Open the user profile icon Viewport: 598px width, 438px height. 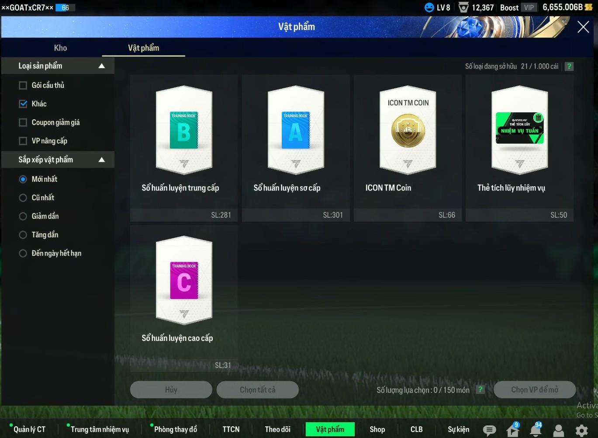pyautogui.click(x=558, y=431)
